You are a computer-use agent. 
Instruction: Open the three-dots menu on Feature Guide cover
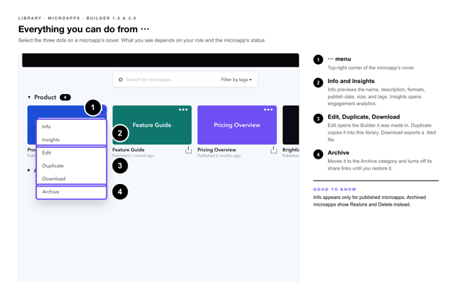coord(183,110)
